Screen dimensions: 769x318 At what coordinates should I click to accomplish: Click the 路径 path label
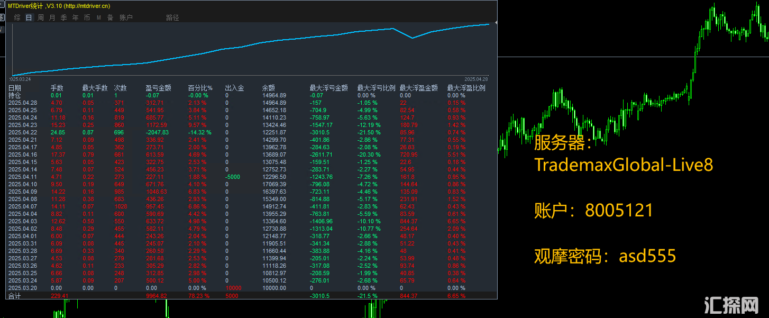[172, 17]
